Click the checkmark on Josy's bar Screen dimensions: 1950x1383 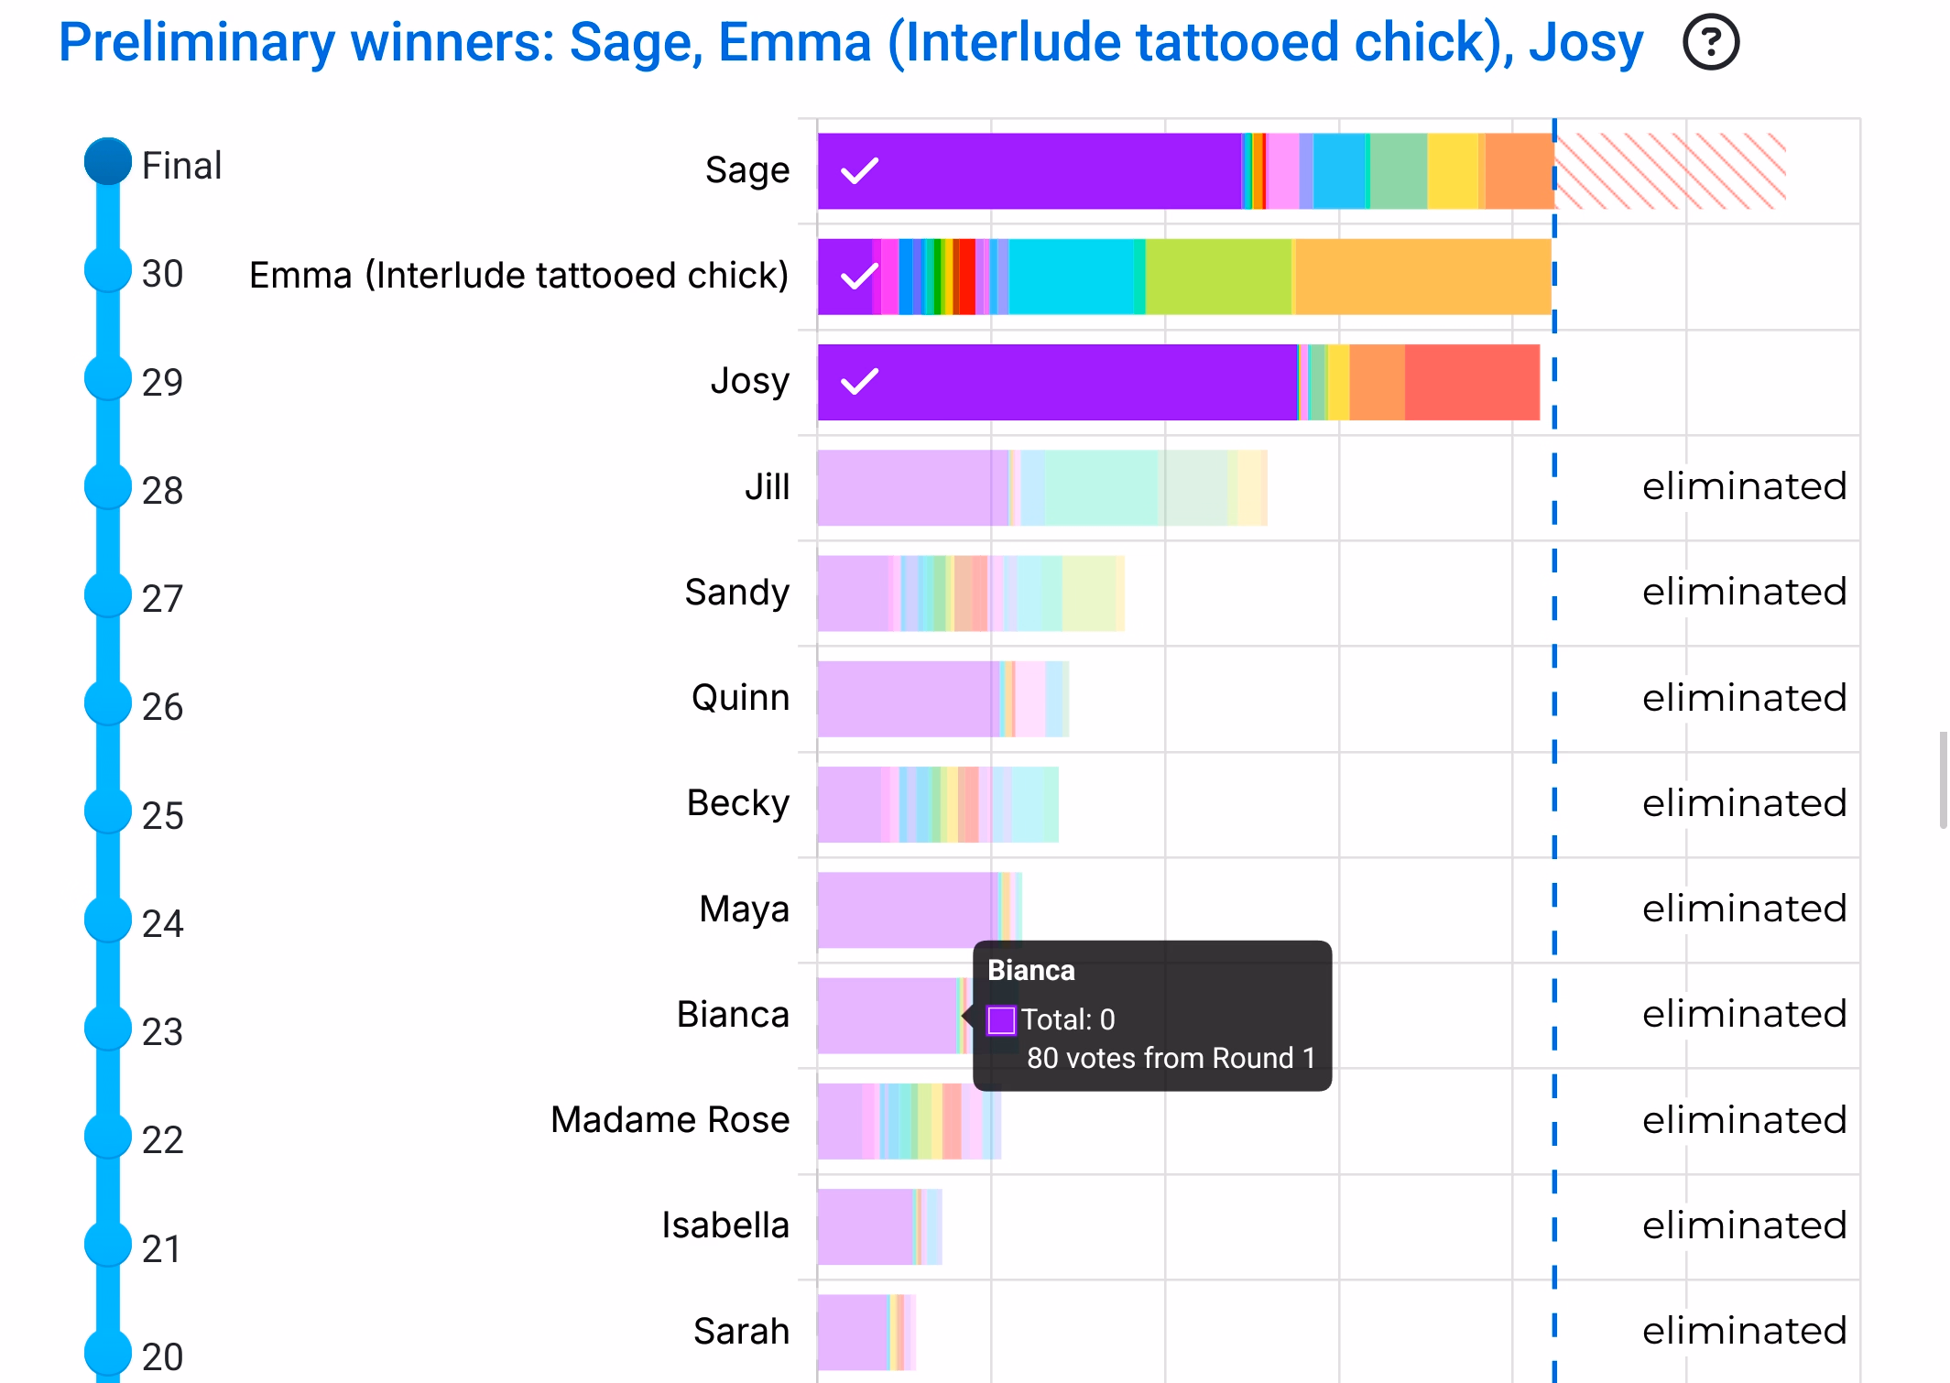(859, 381)
